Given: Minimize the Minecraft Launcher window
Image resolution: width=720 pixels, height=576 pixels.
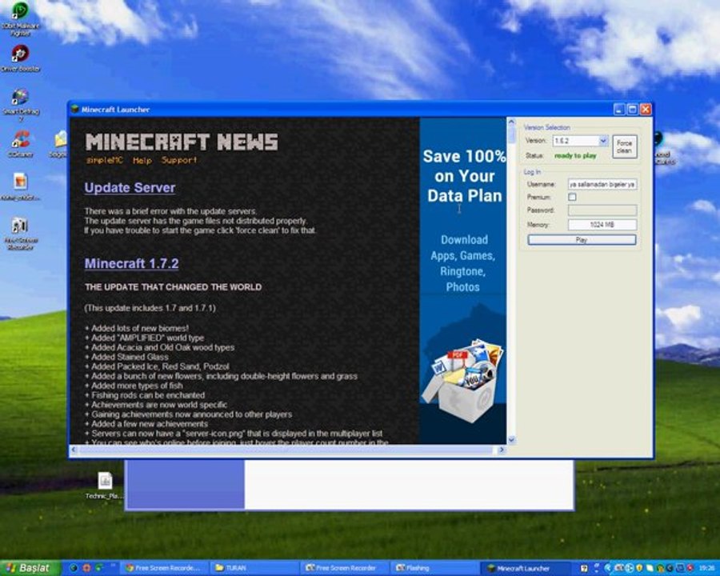Looking at the screenshot, I should (x=619, y=110).
